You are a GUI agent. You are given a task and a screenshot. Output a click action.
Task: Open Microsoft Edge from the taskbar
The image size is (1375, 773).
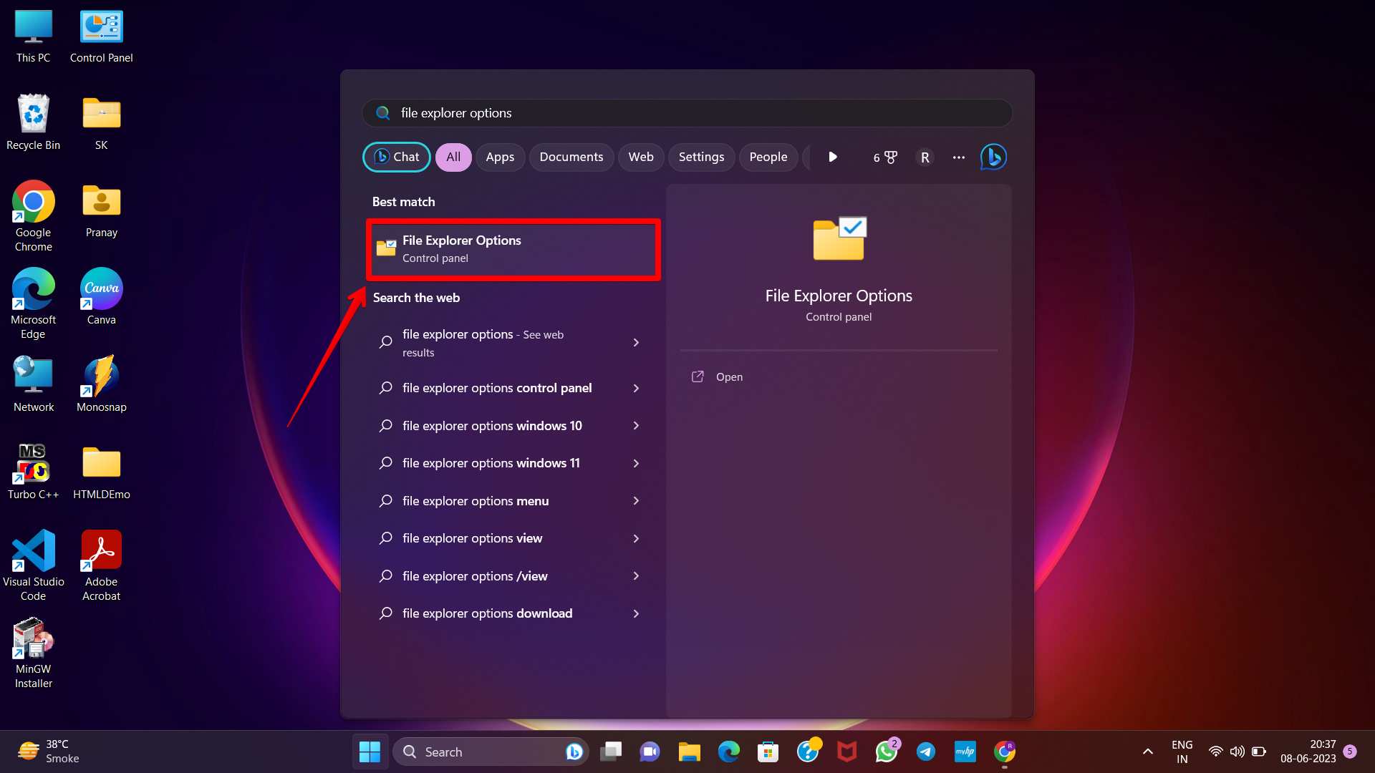click(728, 752)
